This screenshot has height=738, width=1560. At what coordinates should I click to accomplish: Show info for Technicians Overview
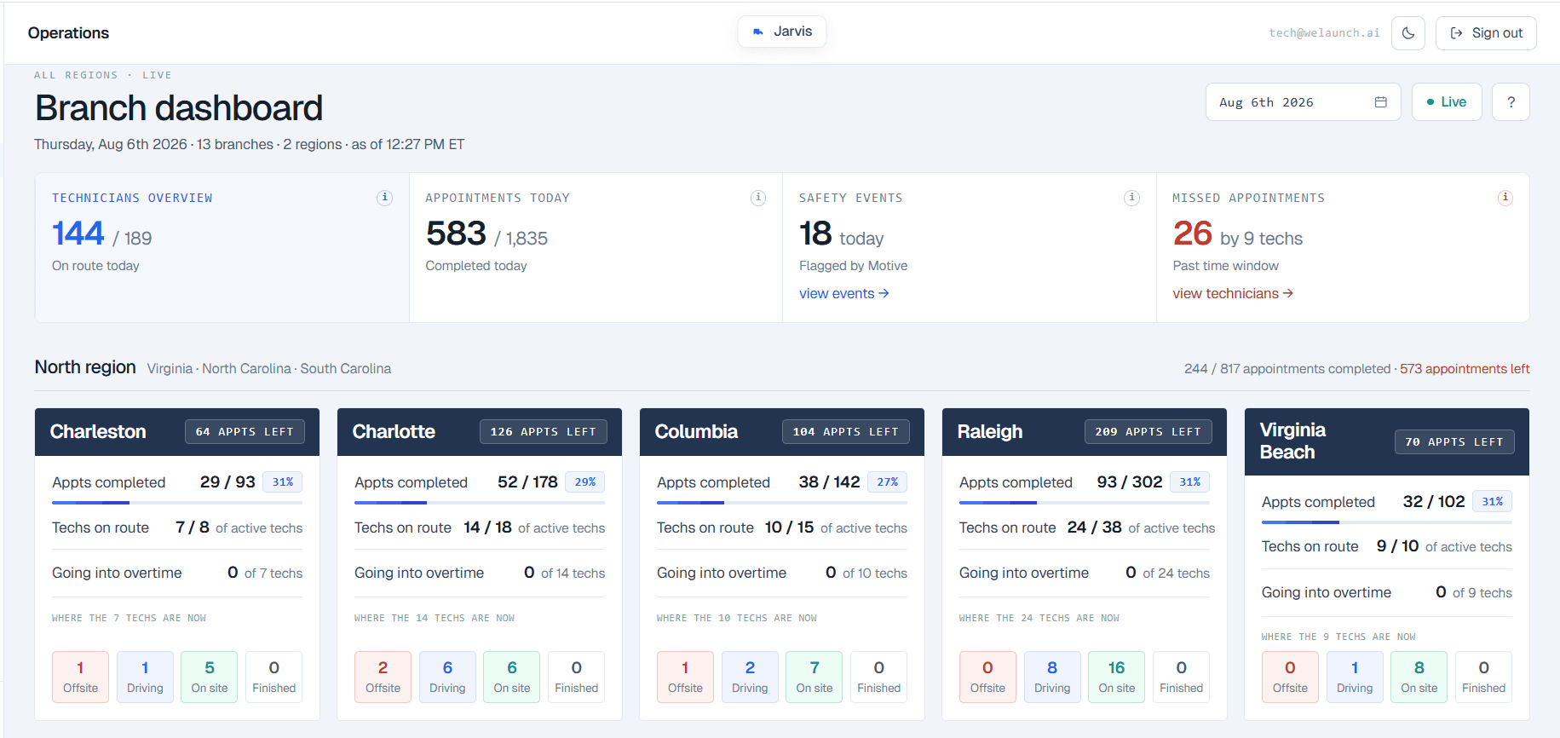click(x=384, y=198)
